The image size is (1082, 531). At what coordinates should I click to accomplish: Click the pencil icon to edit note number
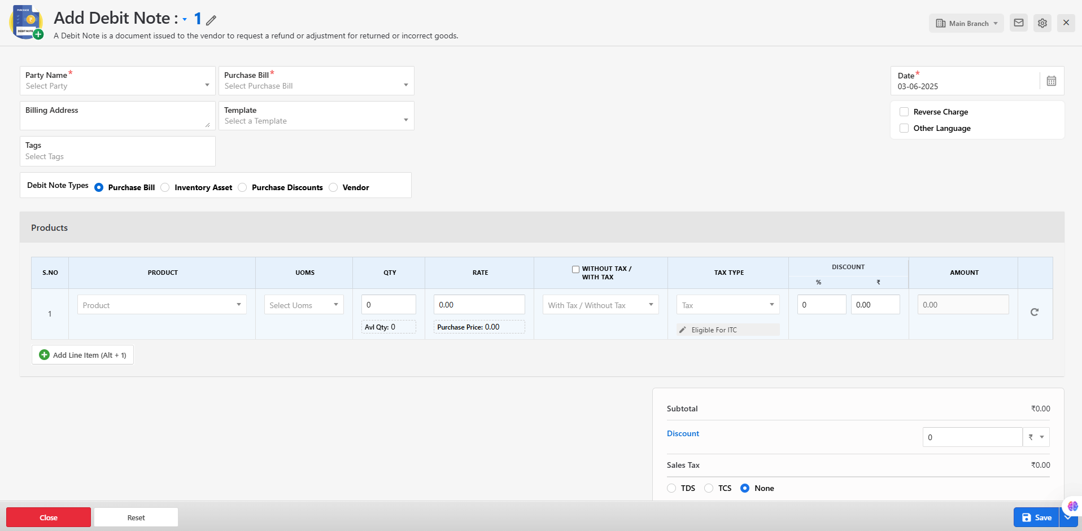point(211,20)
